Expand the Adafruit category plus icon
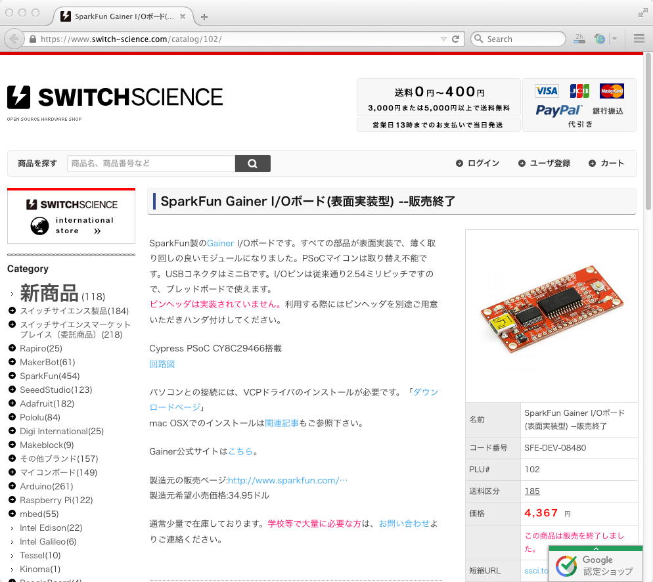Viewport: 653px width, 582px height. pyautogui.click(x=12, y=403)
